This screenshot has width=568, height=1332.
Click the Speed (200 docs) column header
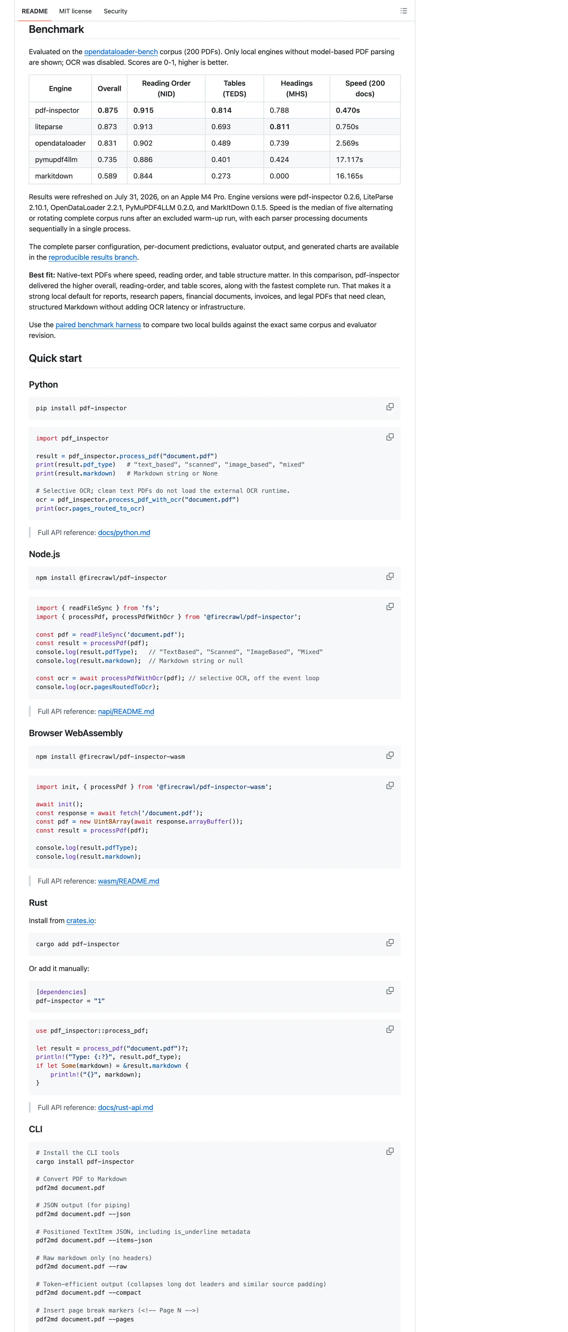365,88
